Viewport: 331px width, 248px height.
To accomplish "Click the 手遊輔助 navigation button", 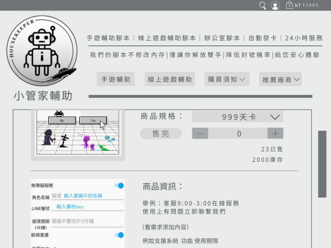I will pos(116,79).
